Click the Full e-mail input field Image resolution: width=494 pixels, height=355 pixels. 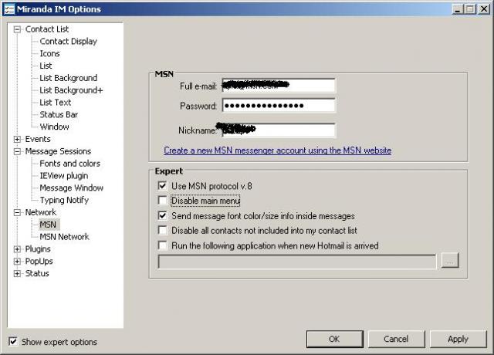point(279,86)
